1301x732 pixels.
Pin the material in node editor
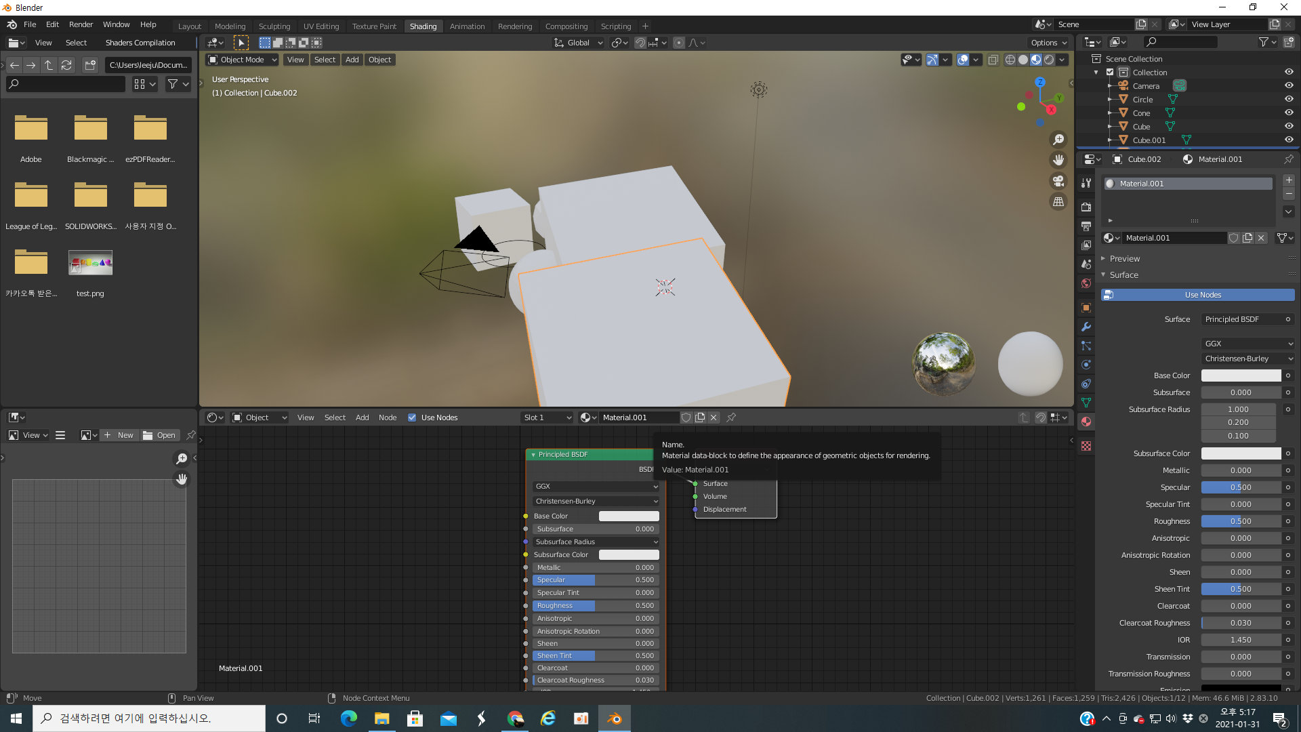[x=731, y=418]
